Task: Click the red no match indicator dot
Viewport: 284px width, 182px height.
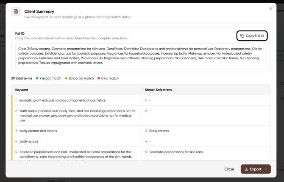Action: 99,78
